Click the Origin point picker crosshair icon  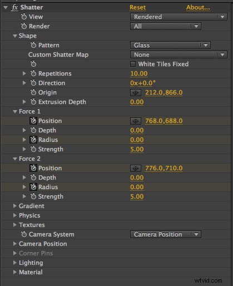click(x=136, y=92)
